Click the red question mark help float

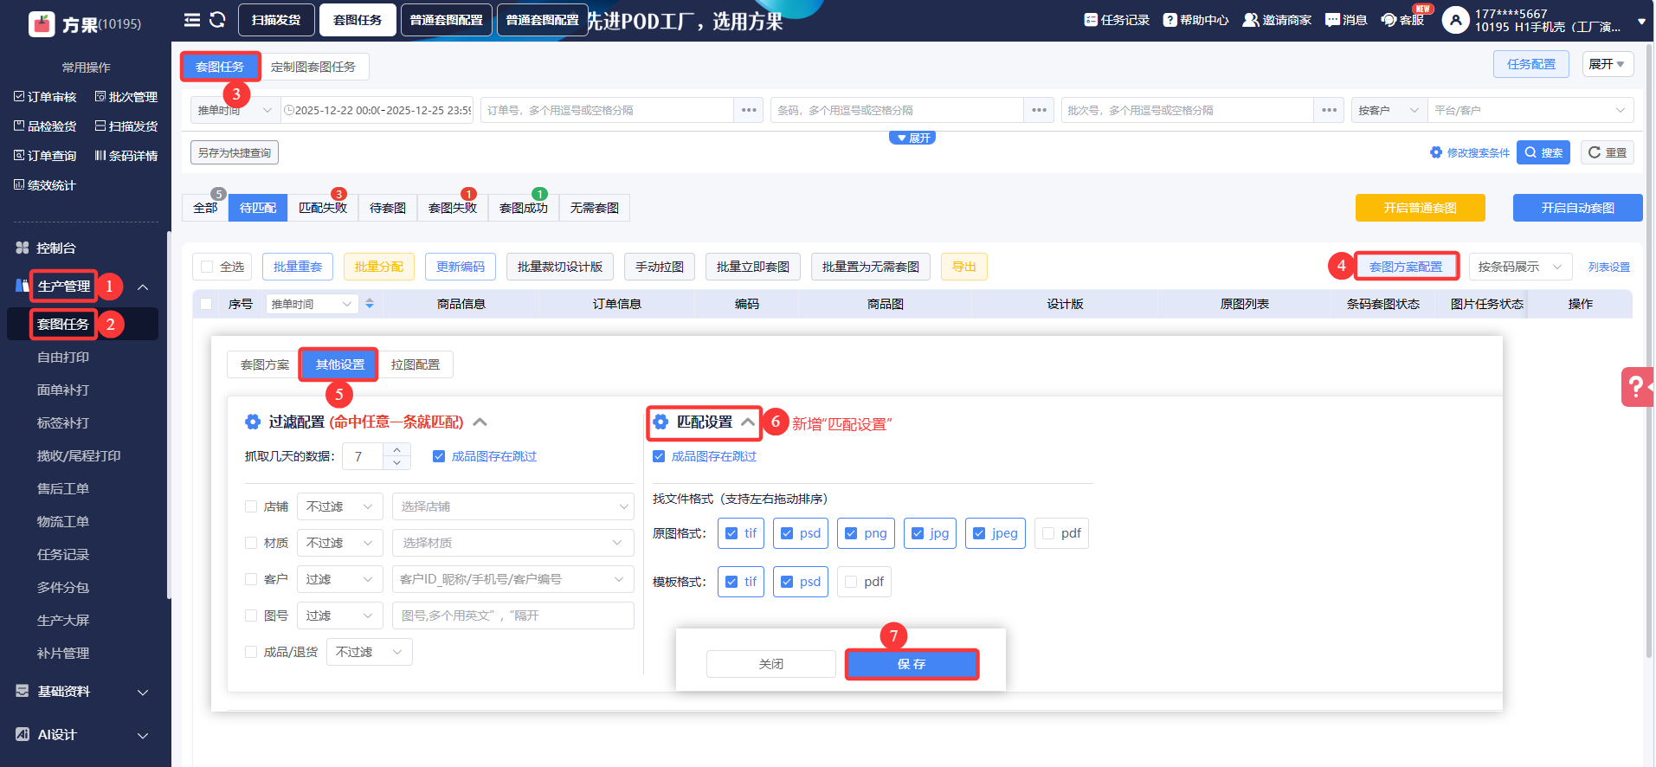tap(1636, 386)
